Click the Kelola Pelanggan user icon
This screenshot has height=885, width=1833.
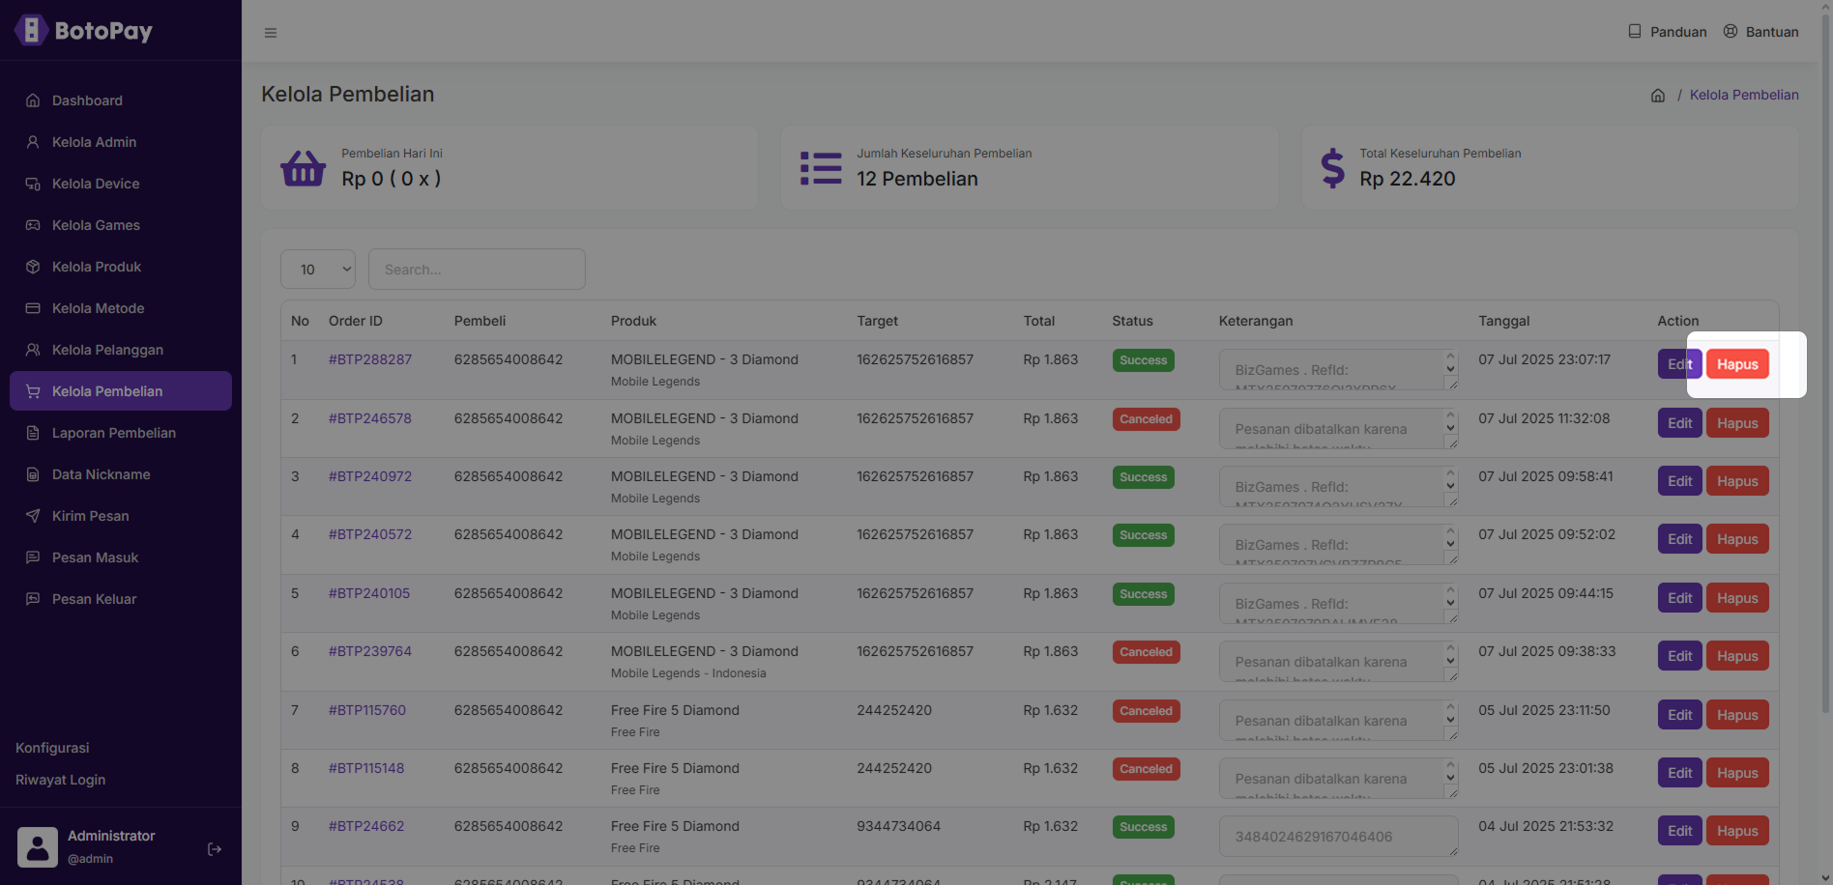[x=33, y=350]
